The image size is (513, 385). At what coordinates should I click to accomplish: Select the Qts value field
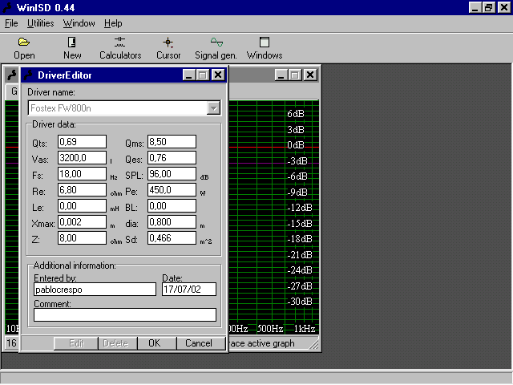(x=82, y=142)
